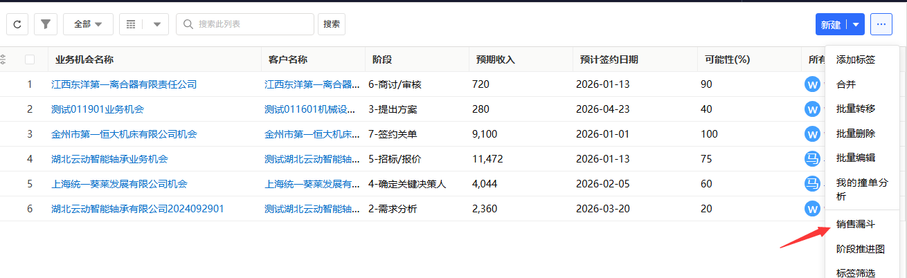Click the three-dots more actions button
Screen dimensions: 907x278
point(881,24)
